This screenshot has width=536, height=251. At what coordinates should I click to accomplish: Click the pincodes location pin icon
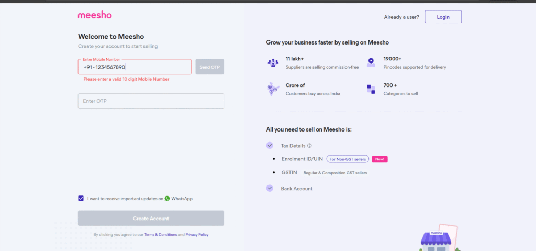click(371, 62)
